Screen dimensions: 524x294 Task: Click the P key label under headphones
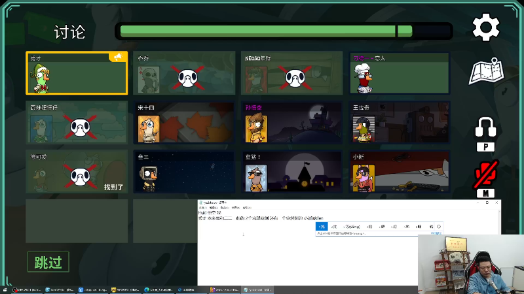click(x=485, y=147)
